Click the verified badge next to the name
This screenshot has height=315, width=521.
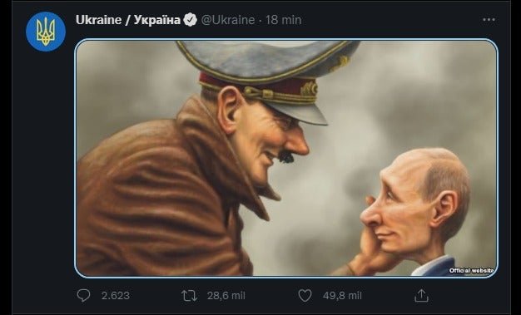click(x=190, y=20)
